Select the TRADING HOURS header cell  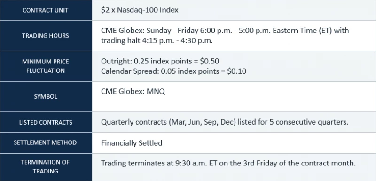click(46, 36)
